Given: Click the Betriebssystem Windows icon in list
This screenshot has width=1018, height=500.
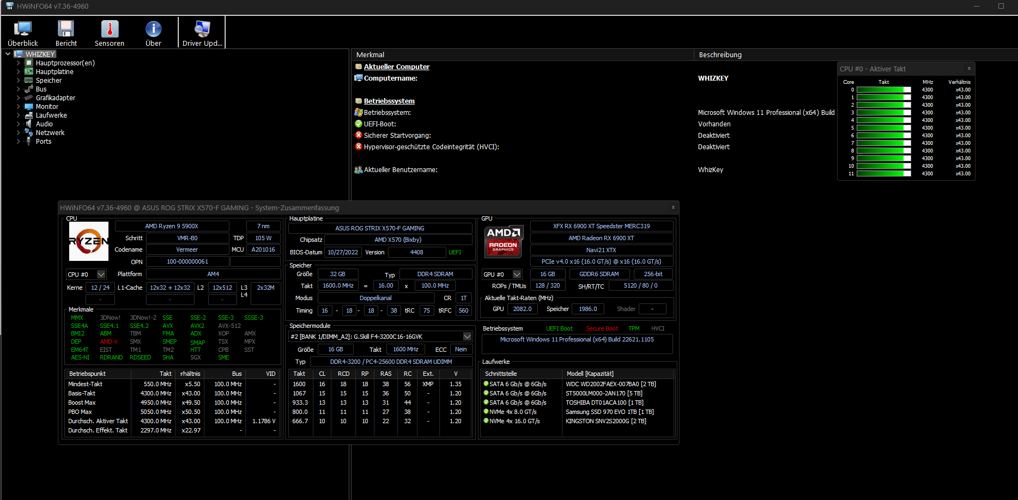Looking at the screenshot, I should 359,112.
